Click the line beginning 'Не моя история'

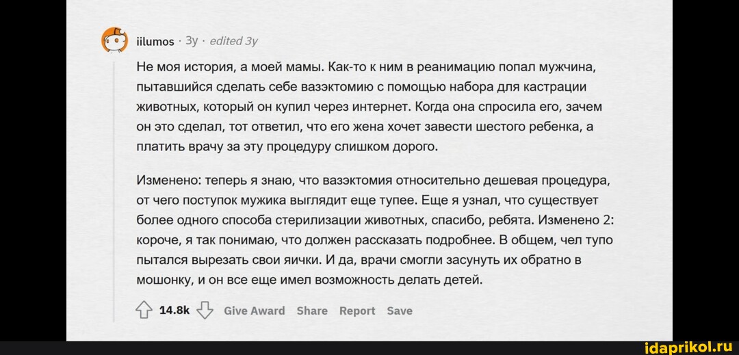point(367,68)
